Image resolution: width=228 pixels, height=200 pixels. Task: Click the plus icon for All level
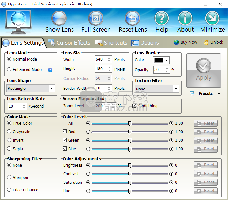click(171, 123)
